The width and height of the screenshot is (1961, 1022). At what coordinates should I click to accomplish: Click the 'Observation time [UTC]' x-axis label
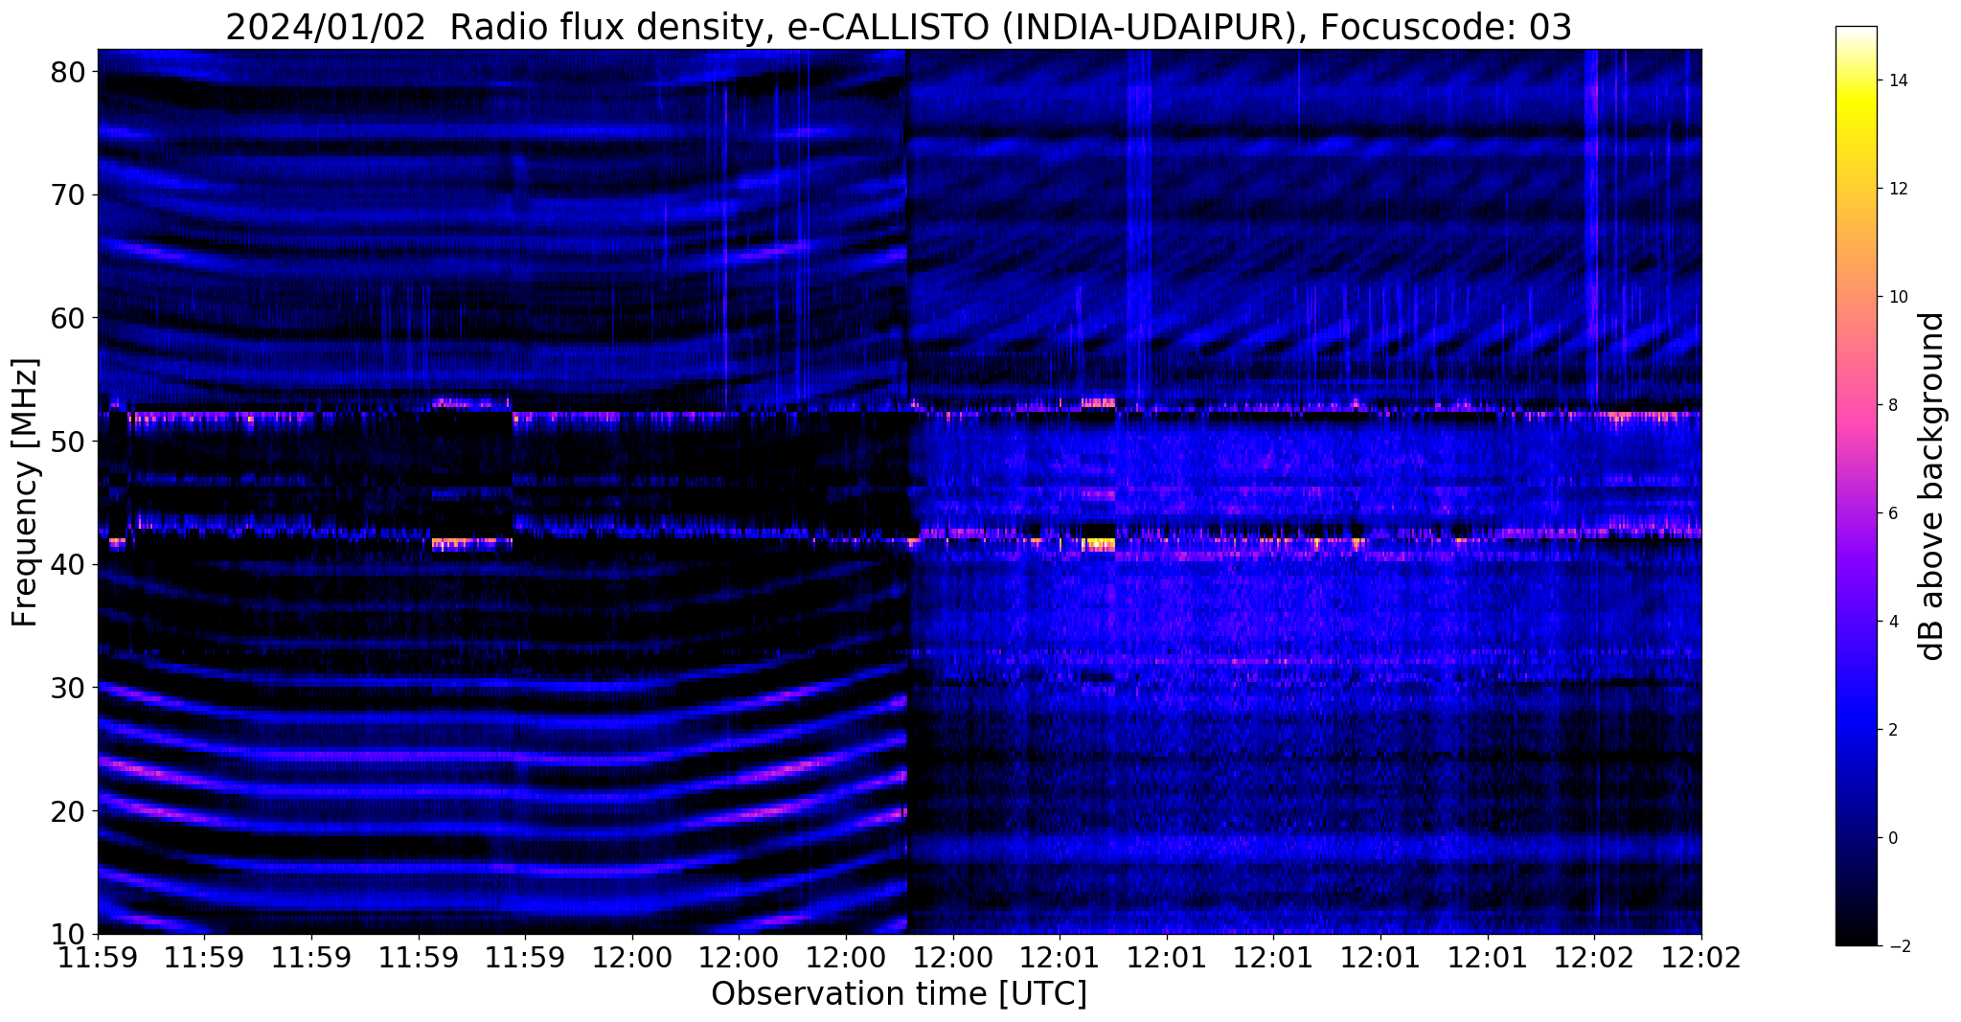899,993
